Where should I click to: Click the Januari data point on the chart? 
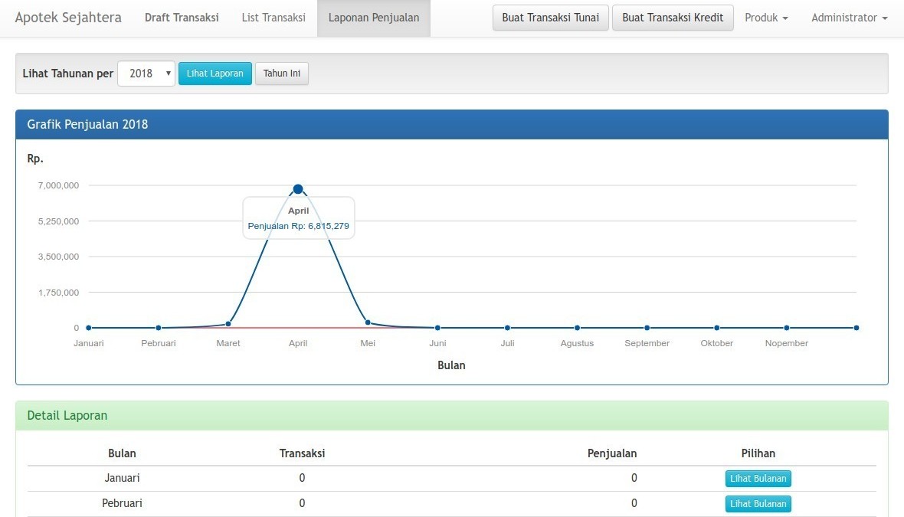[x=89, y=328]
